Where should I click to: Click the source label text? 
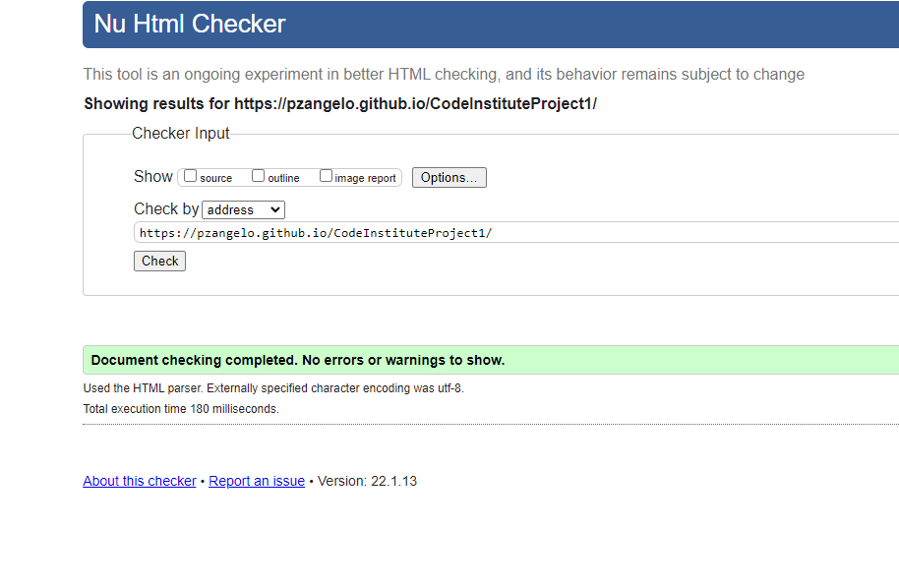tap(215, 178)
